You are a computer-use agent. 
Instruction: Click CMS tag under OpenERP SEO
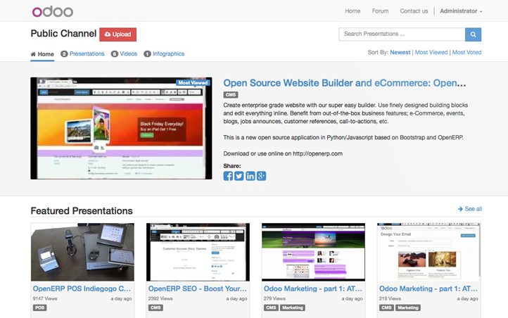tap(155, 307)
